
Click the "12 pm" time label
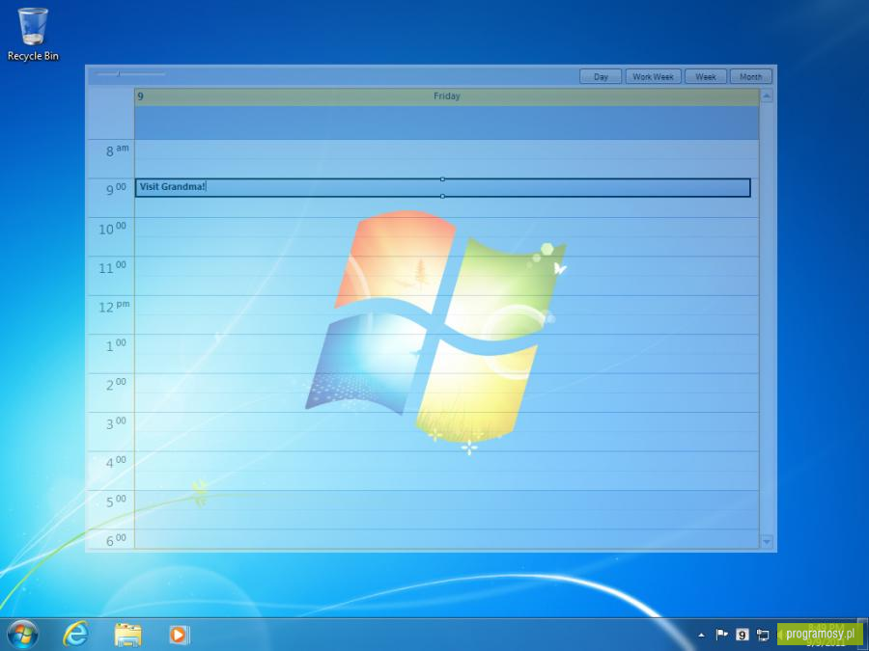(x=114, y=307)
